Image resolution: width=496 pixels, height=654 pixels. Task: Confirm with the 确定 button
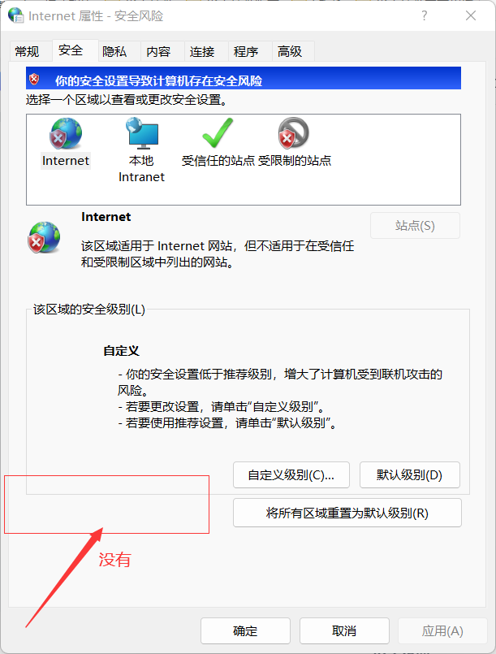click(245, 630)
